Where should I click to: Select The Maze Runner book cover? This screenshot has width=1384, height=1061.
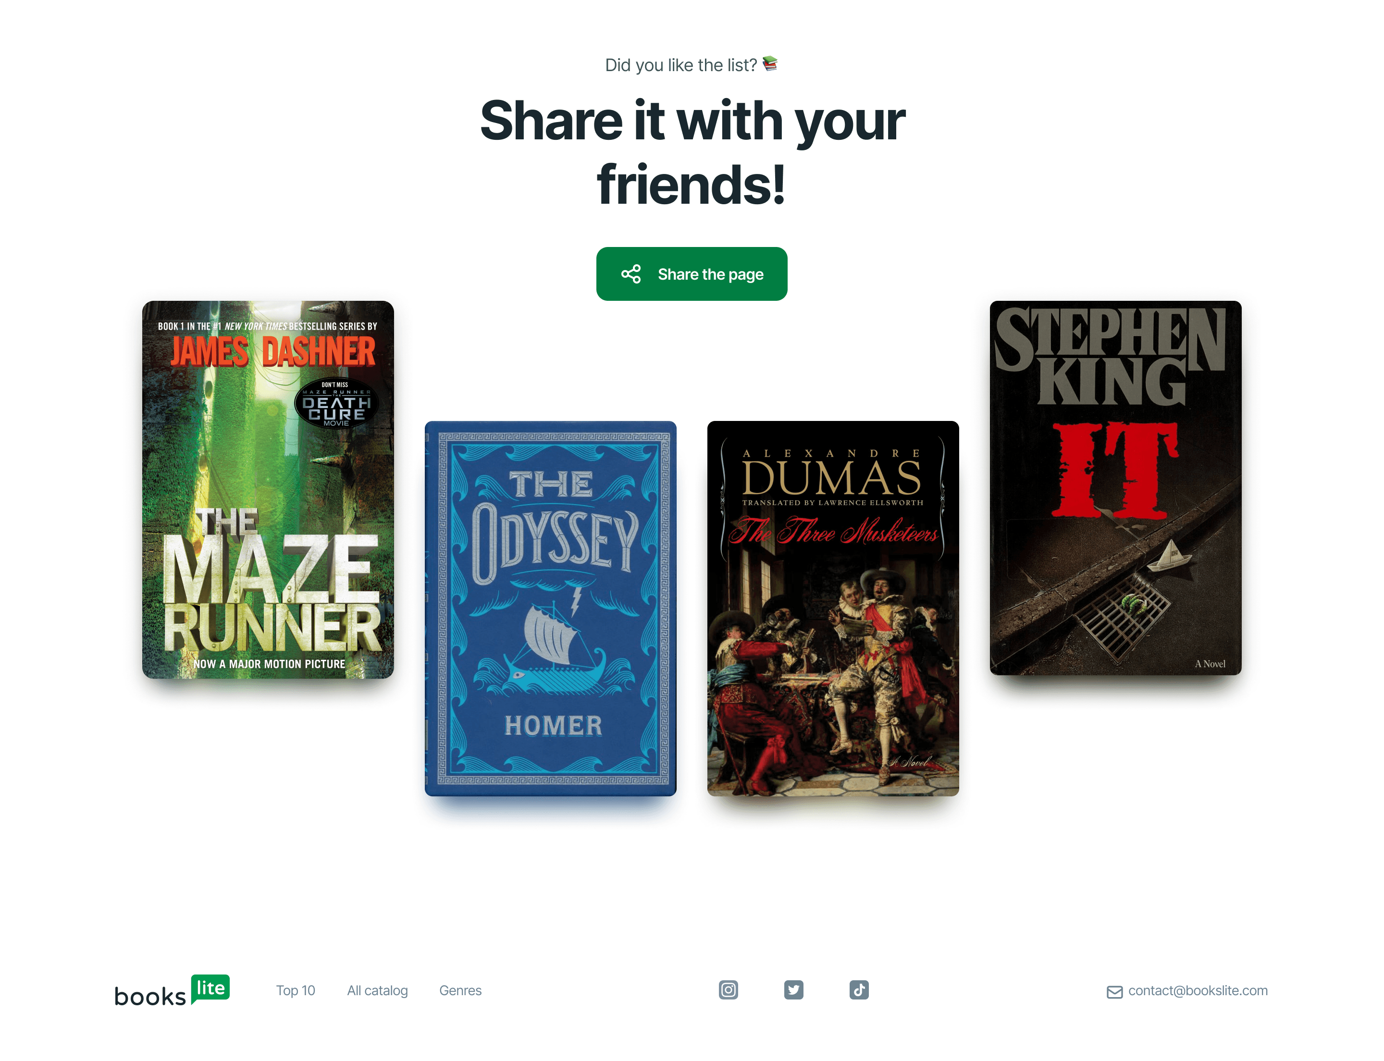point(268,490)
